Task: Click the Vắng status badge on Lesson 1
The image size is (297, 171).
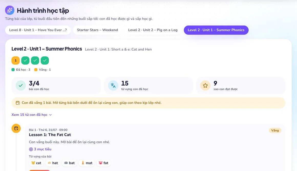Action: click(x=275, y=130)
